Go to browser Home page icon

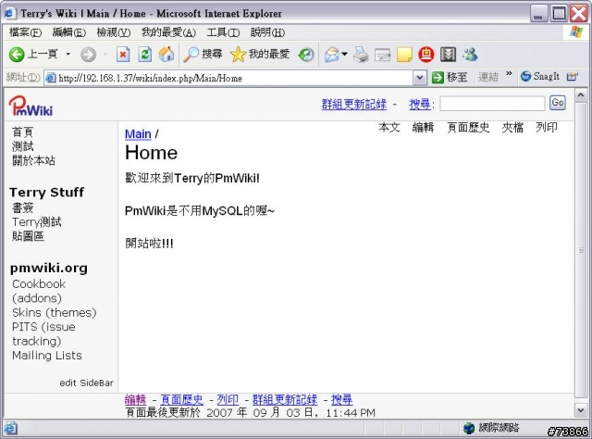(166, 55)
